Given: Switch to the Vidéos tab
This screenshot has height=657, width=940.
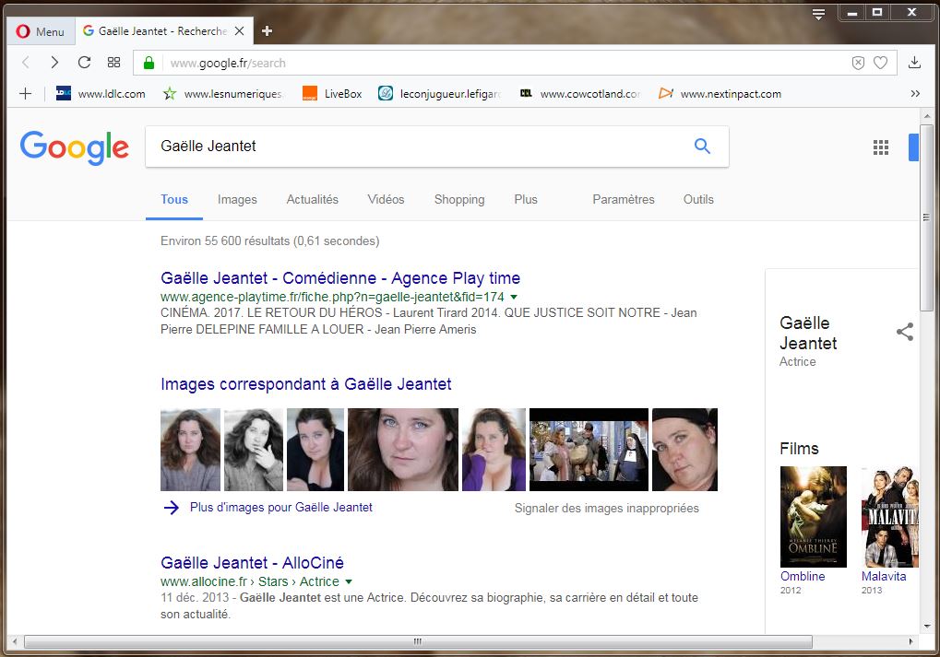Looking at the screenshot, I should [386, 199].
